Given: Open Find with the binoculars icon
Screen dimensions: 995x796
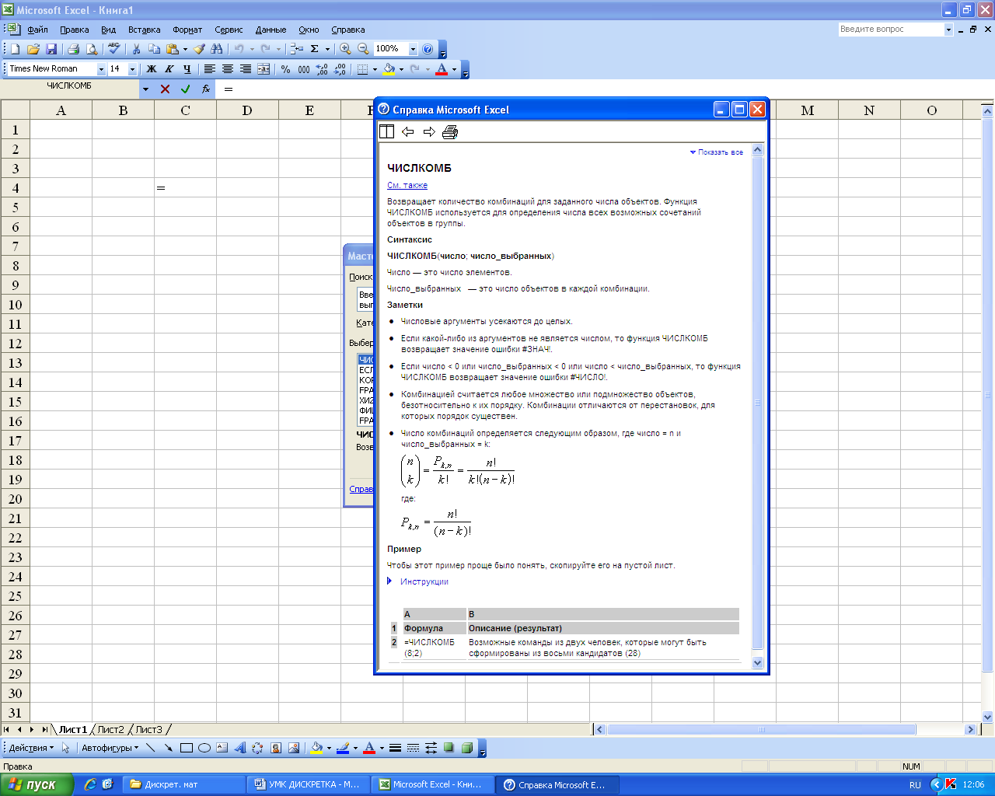Looking at the screenshot, I should [x=217, y=49].
